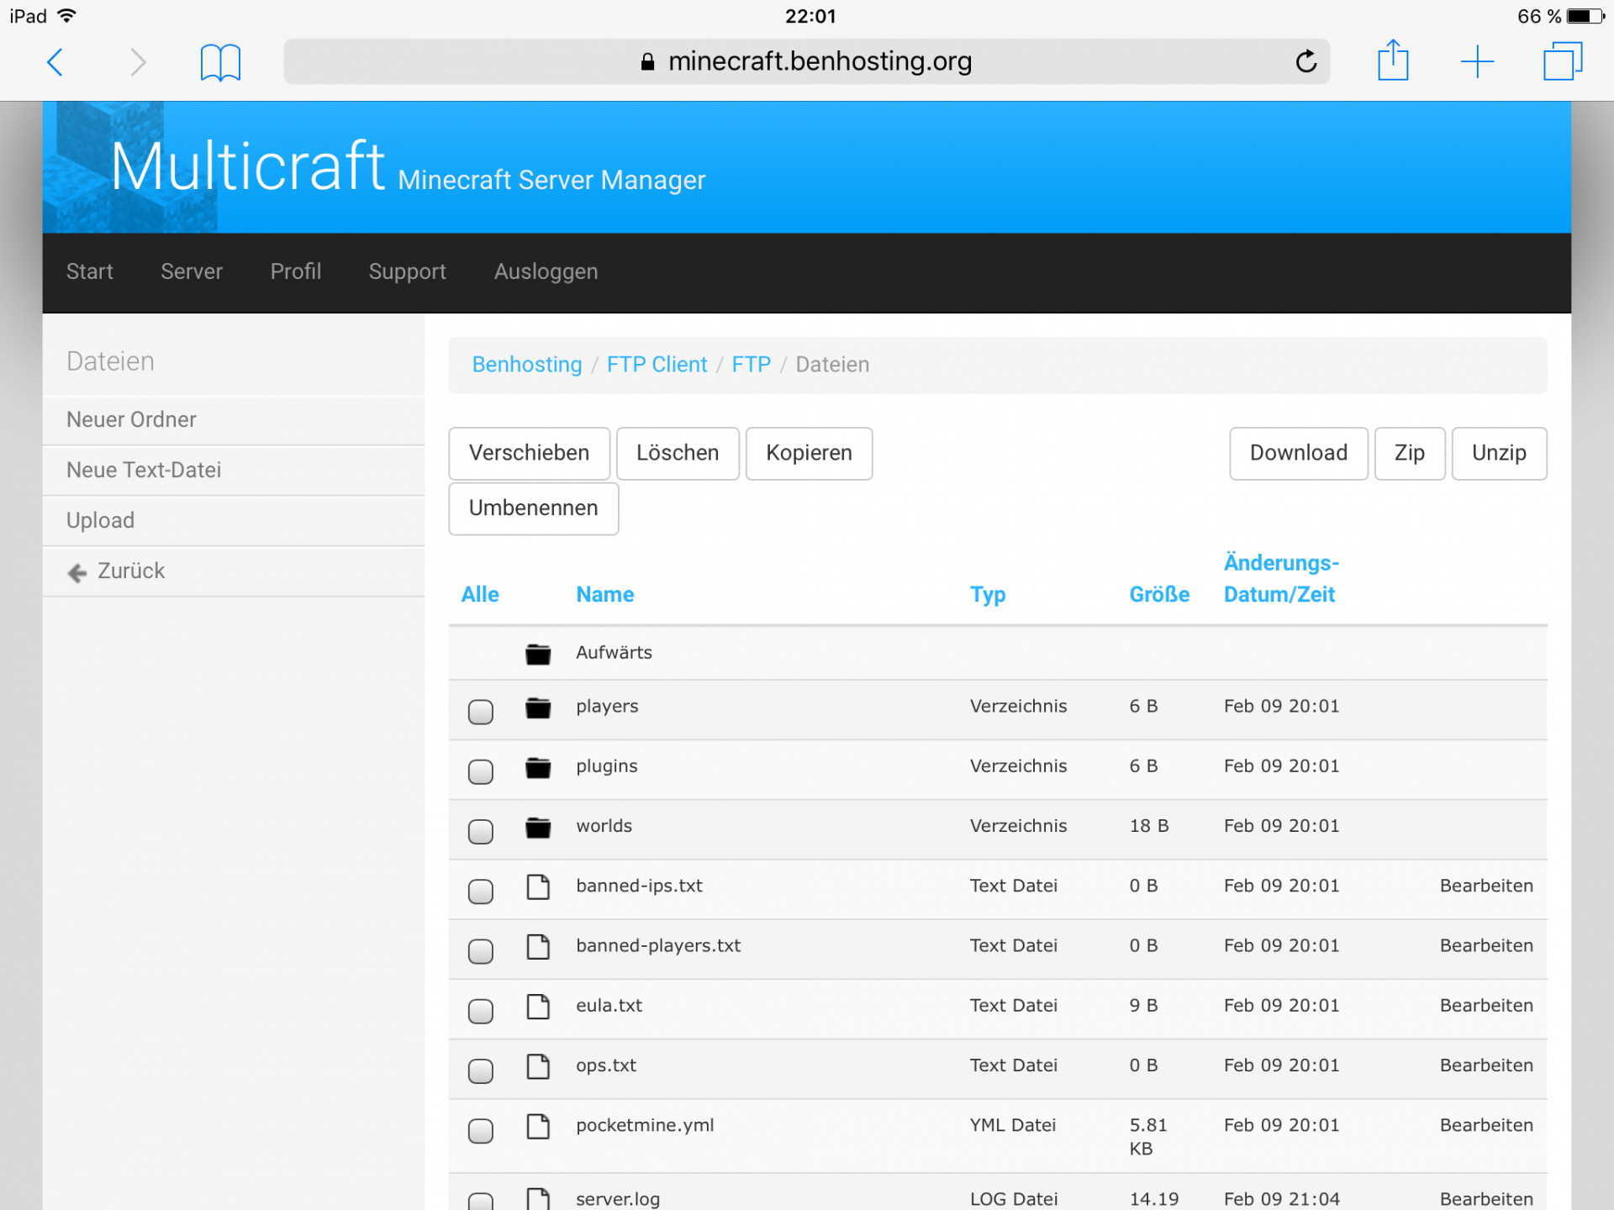
Task: Tap the pocketmine.yml file icon
Action: pyautogui.click(x=538, y=1126)
